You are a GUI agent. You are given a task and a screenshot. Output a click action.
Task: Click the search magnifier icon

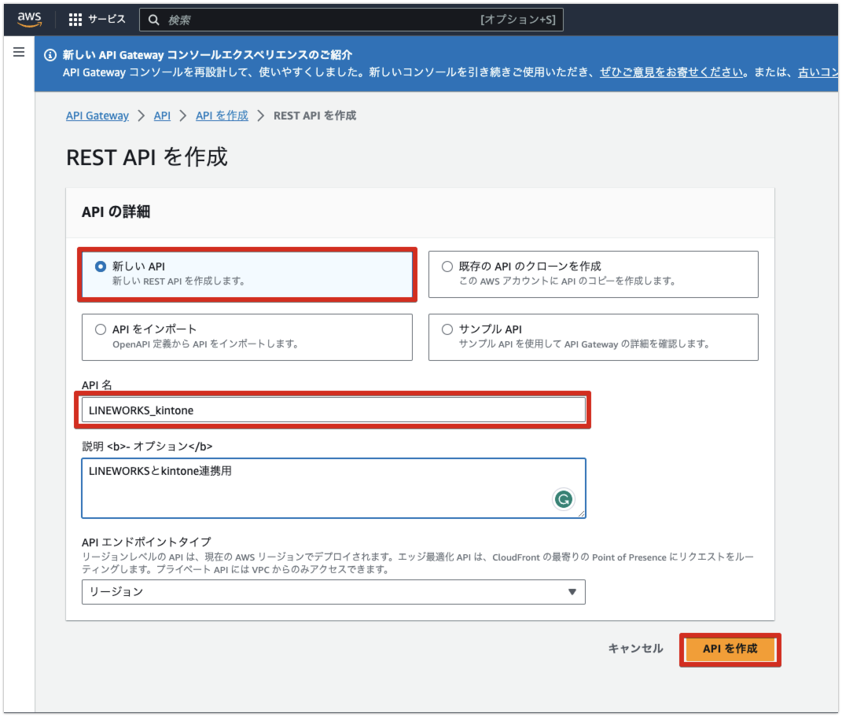pyautogui.click(x=154, y=20)
